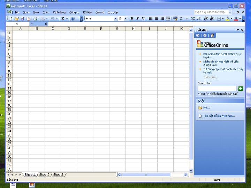Click Merge and Center icon
This screenshot has width=251, height=188.
[x=168, y=18]
